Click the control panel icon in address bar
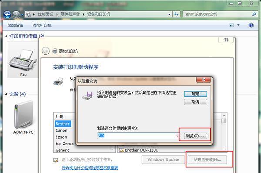 29,14
